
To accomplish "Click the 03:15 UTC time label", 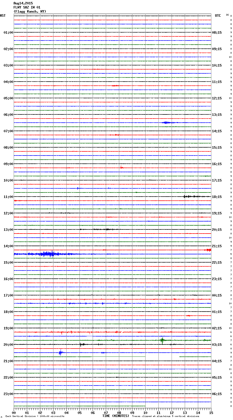I will point(217,345).
